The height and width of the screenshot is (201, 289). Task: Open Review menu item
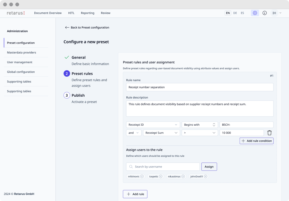pyautogui.click(x=106, y=13)
